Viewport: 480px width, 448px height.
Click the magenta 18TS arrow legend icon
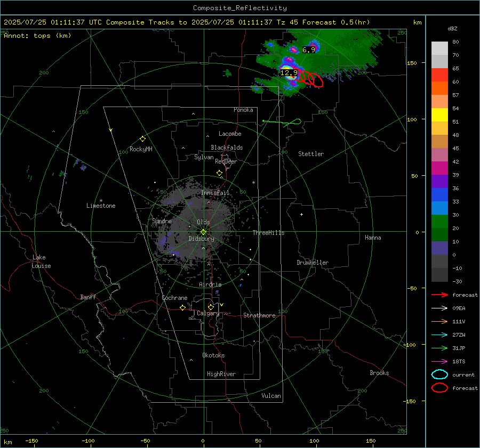[x=439, y=362]
